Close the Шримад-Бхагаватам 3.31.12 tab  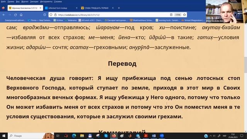[x=40, y=8]
